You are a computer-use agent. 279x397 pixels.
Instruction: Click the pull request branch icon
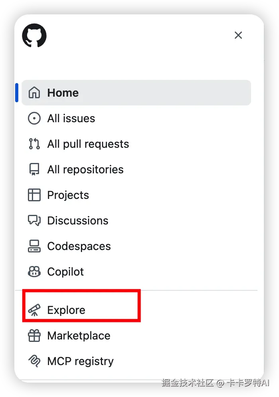[34, 144]
